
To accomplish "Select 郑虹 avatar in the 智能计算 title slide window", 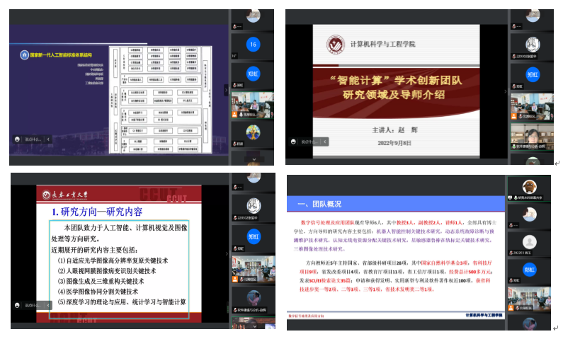I will coord(531,74).
